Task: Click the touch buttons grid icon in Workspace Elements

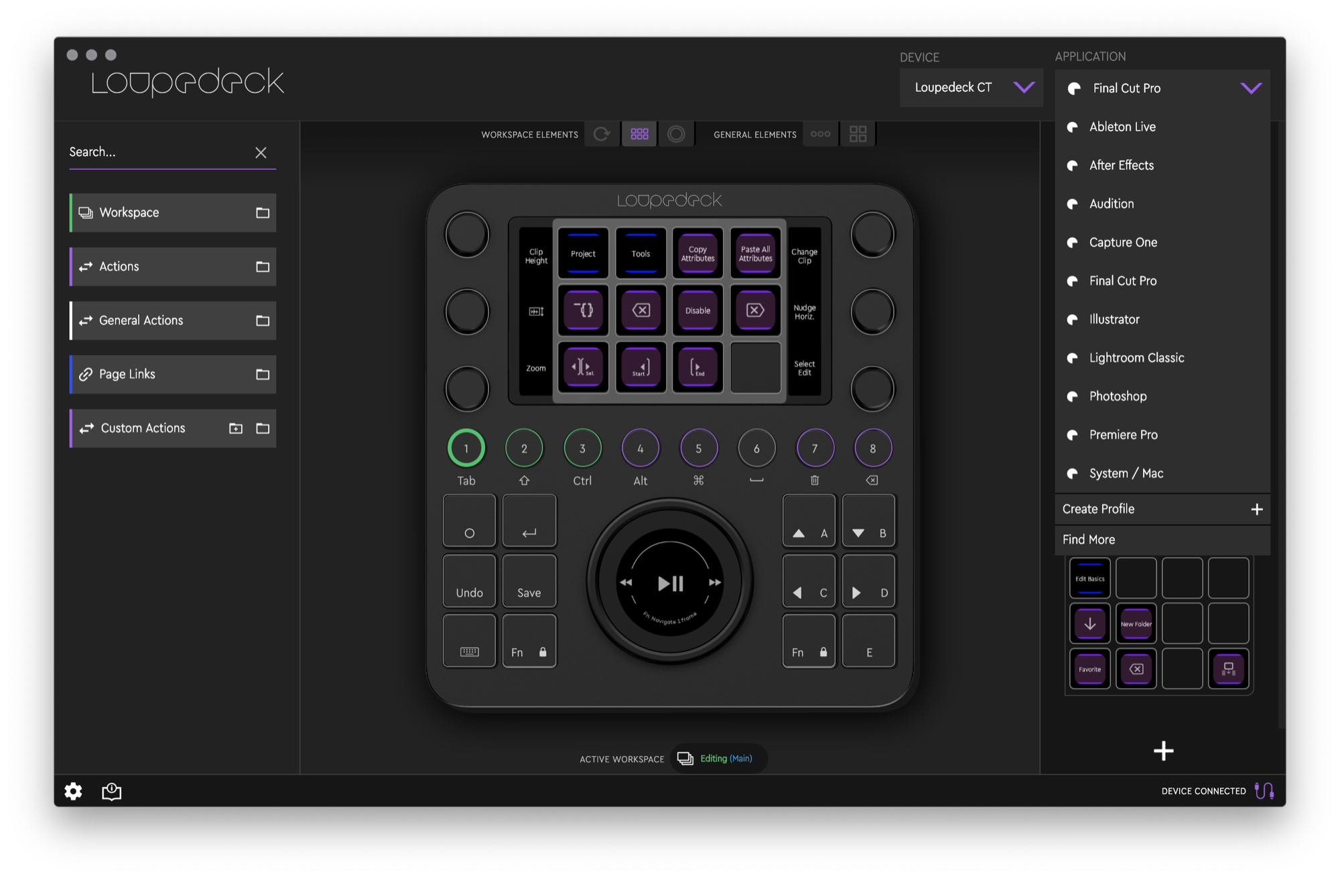Action: 639,134
